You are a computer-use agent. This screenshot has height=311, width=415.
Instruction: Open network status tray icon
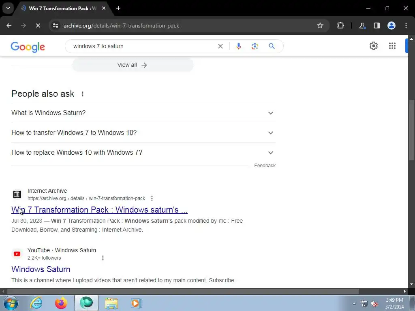coord(364,304)
